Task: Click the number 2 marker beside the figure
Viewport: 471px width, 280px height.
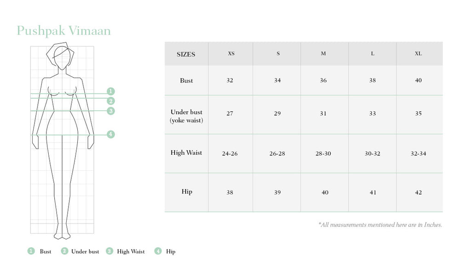Action: [111, 101]
